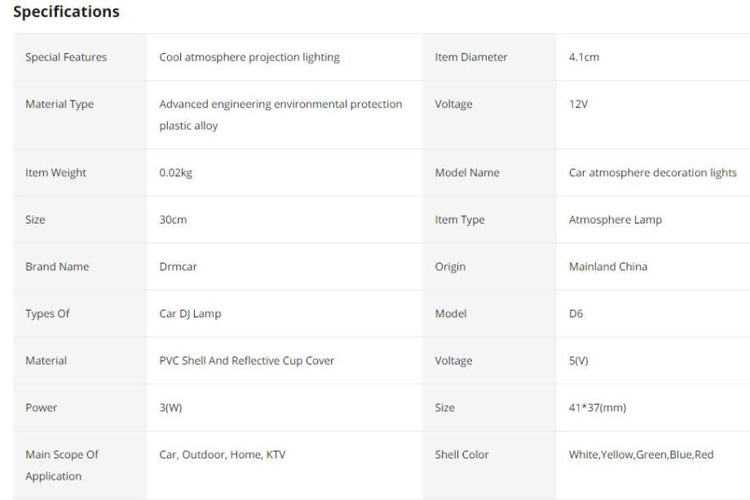Click the shell color list White,Yellow,Green,Blue,Red
This screenshot has height=500, width=750.
click(641, 454)
